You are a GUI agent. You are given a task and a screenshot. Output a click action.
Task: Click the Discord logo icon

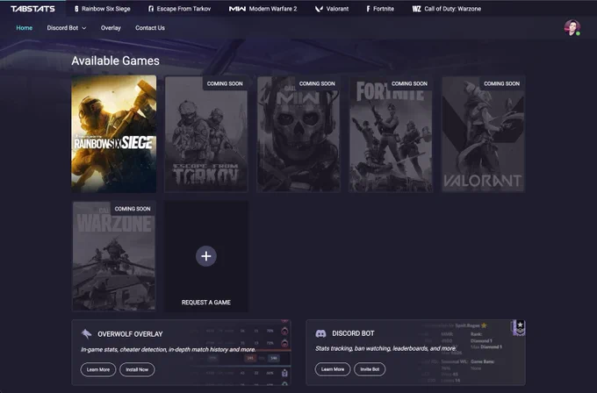coord(320,333)
